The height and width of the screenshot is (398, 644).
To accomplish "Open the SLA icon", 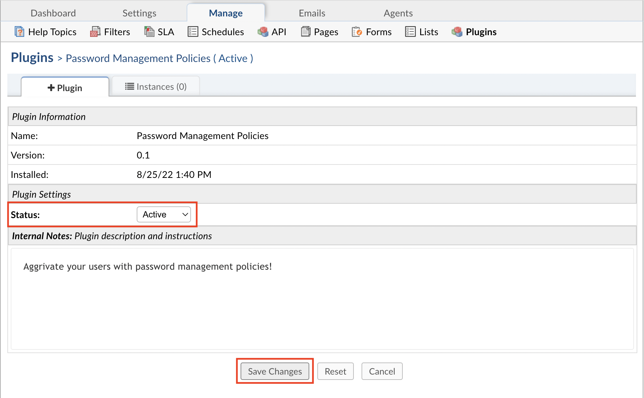I will coord(149,31).
